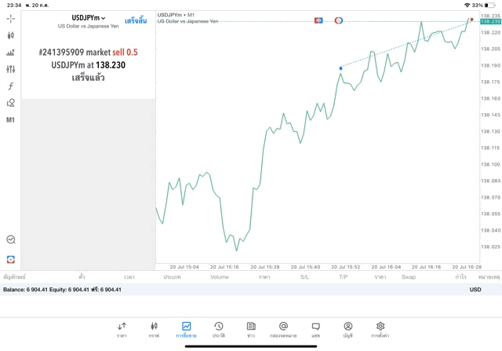The width and height of the screenshot is (502, 351).
Task: Tap the 138.100 price axis label
Action: (490, 164)
